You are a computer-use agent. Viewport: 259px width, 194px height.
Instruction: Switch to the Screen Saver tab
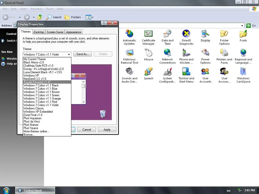[55, 32]
